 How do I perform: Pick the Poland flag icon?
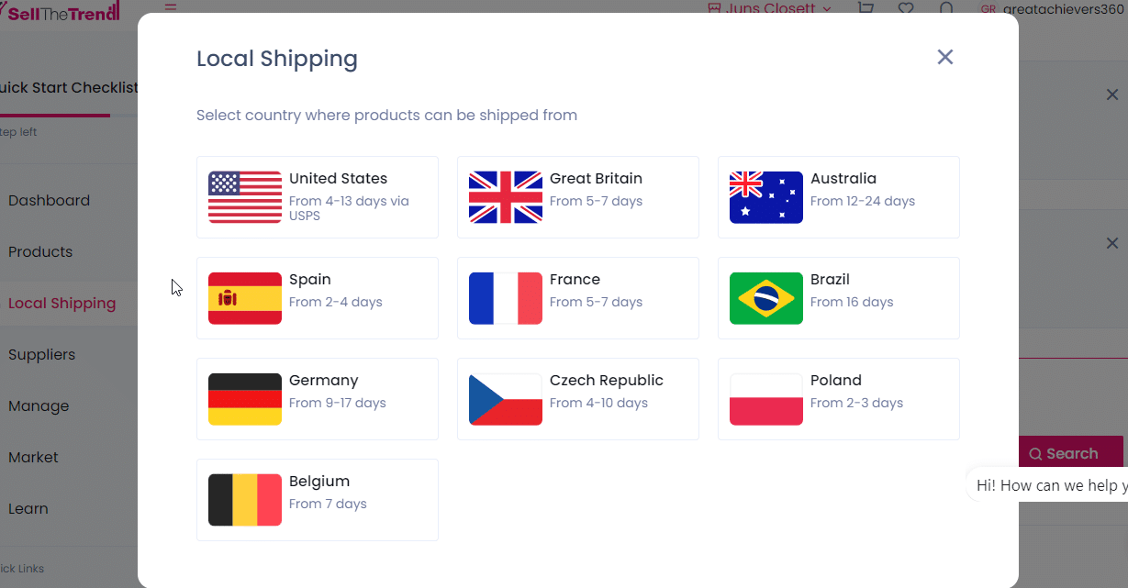click(766, 399)
